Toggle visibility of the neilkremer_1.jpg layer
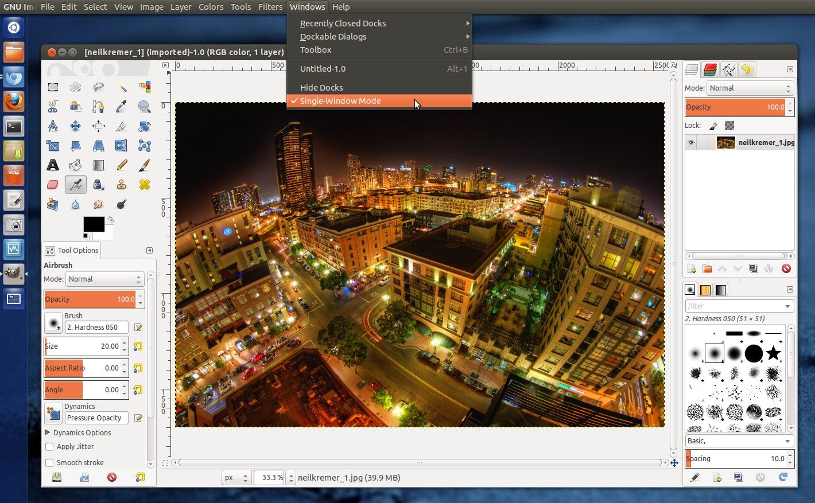The image size is (815, 503). (691, 142)
